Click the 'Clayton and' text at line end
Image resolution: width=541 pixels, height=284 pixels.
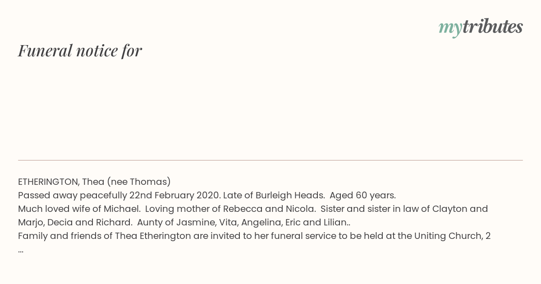click(460, 209)
